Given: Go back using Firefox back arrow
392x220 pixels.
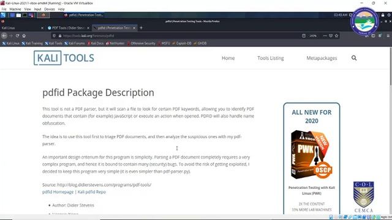Looking at the screenshot, I should click(4, 35).
